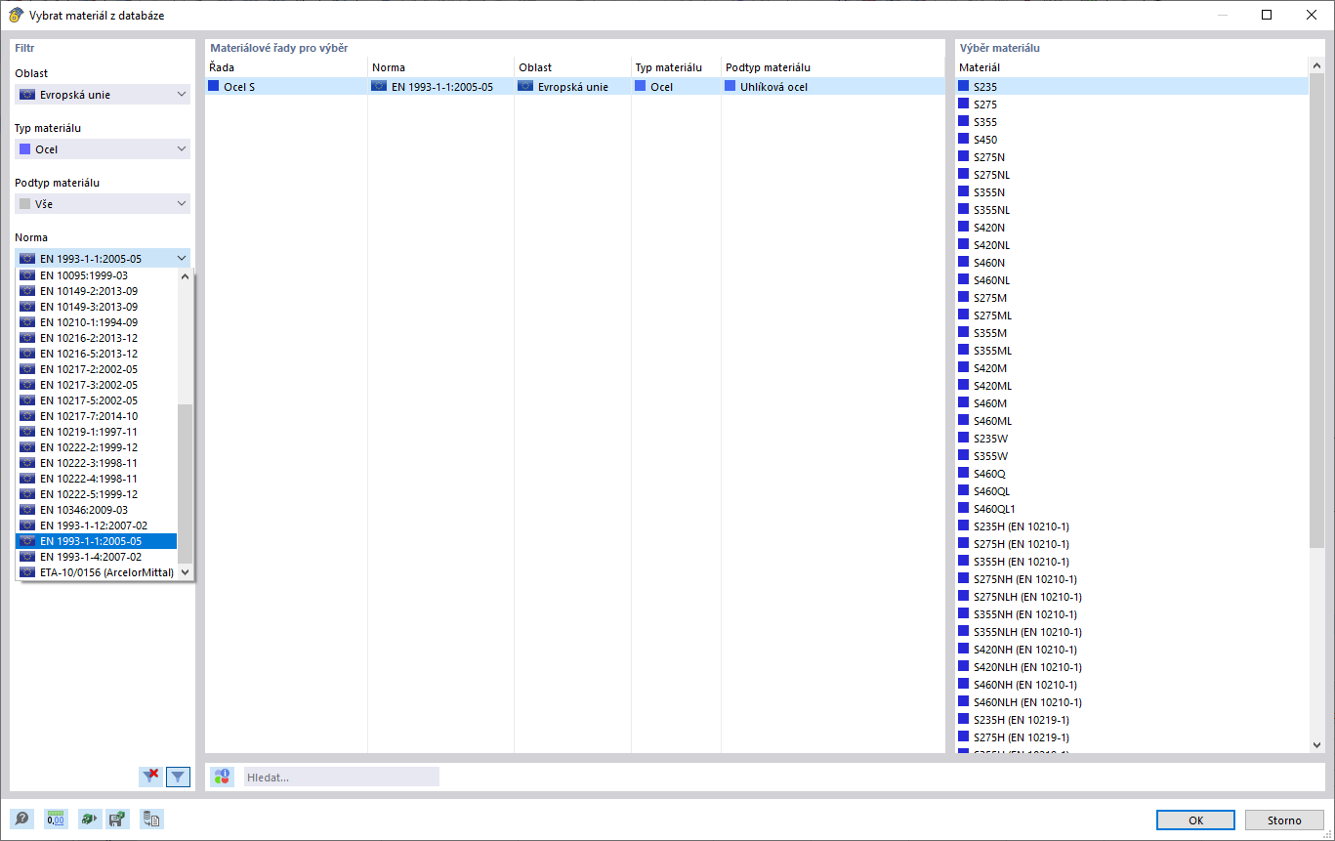
Task: Cancel the dialog with Storno
Action: coord(1284,820)
